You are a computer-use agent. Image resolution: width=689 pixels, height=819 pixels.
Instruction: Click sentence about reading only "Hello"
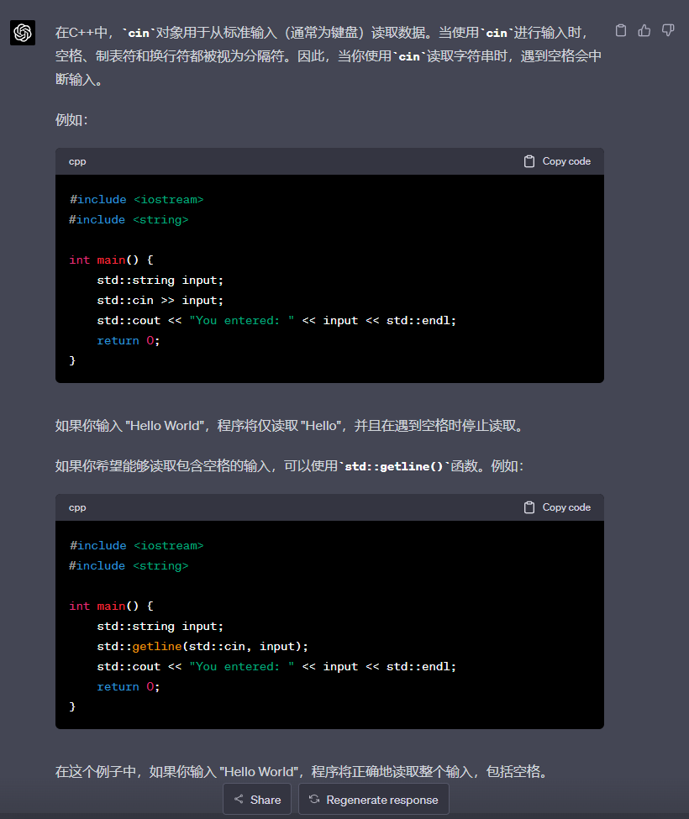(x=291, y=426)
